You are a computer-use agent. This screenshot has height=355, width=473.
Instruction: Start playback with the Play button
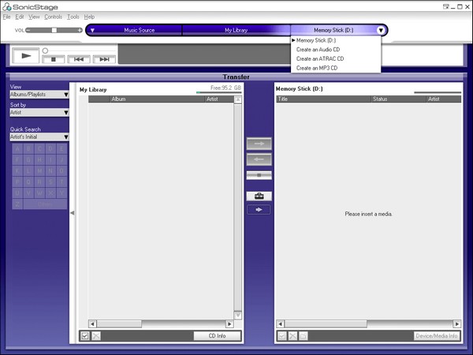[x=26, y=55]
